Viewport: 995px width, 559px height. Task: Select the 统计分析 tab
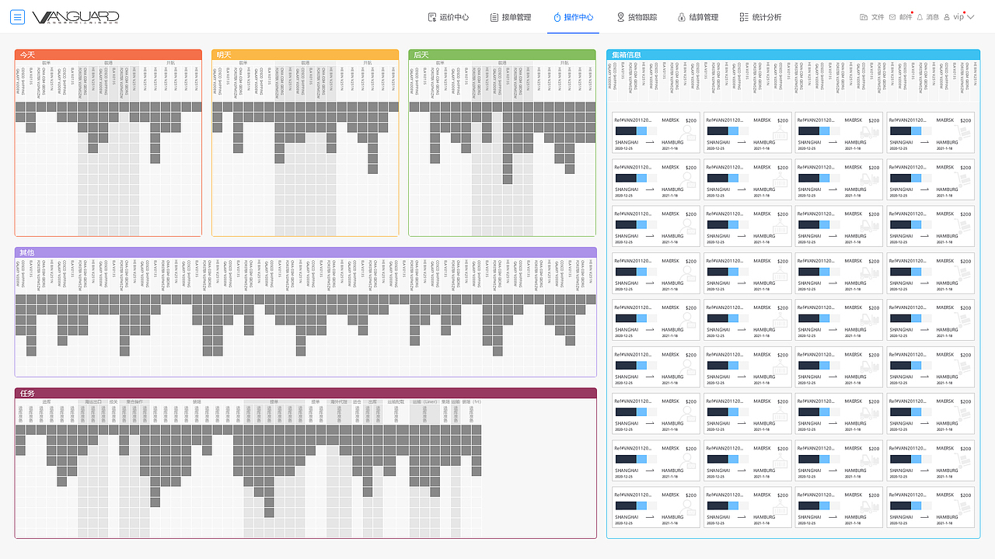760,17
